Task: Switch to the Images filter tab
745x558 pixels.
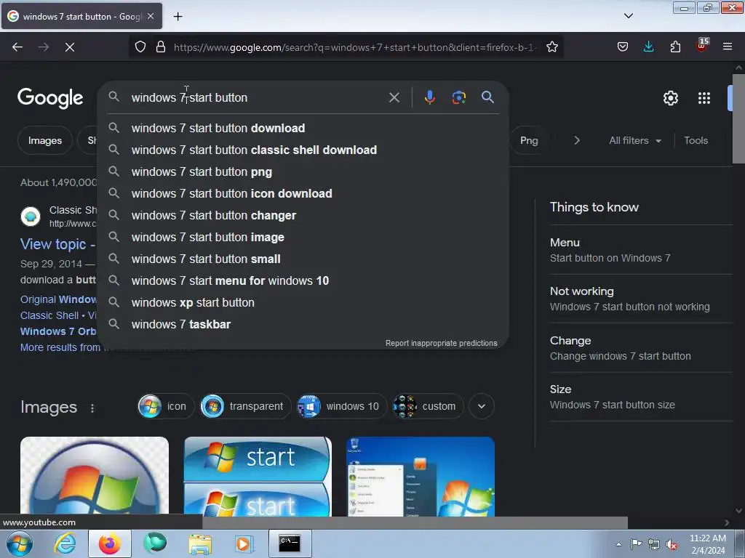Action: pos(44,140)
